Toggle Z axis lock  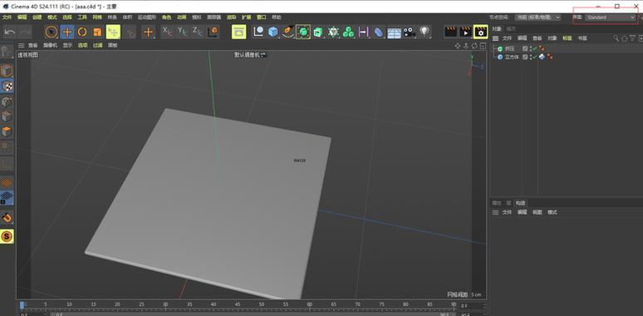197,31
